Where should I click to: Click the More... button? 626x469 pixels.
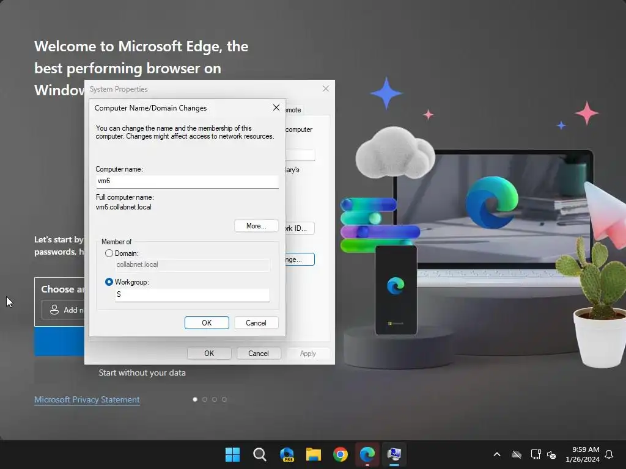pos(256,226)
